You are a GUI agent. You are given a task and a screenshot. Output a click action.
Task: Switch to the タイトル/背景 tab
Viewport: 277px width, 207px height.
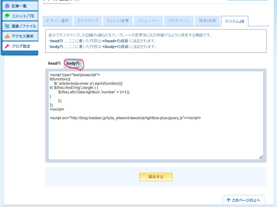pos(118,21)
